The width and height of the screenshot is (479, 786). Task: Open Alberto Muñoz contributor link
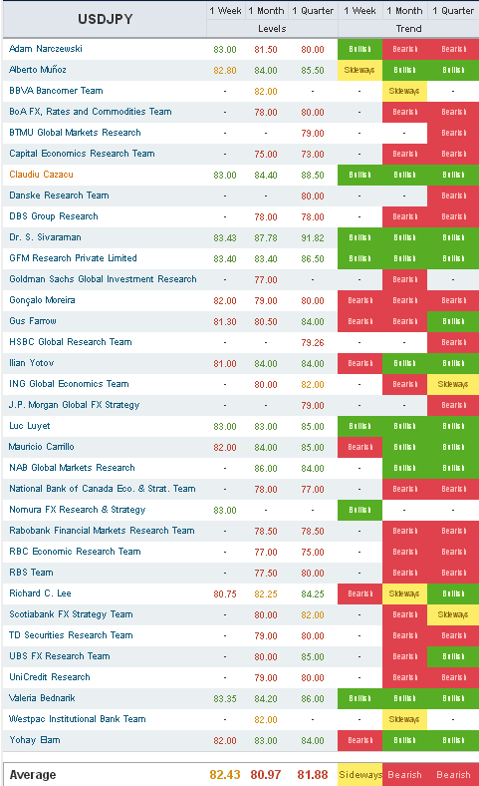point(38,70)
